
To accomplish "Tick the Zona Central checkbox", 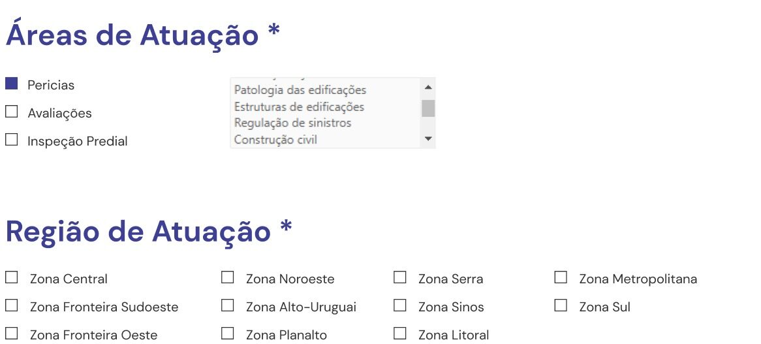I will (12, 277).
